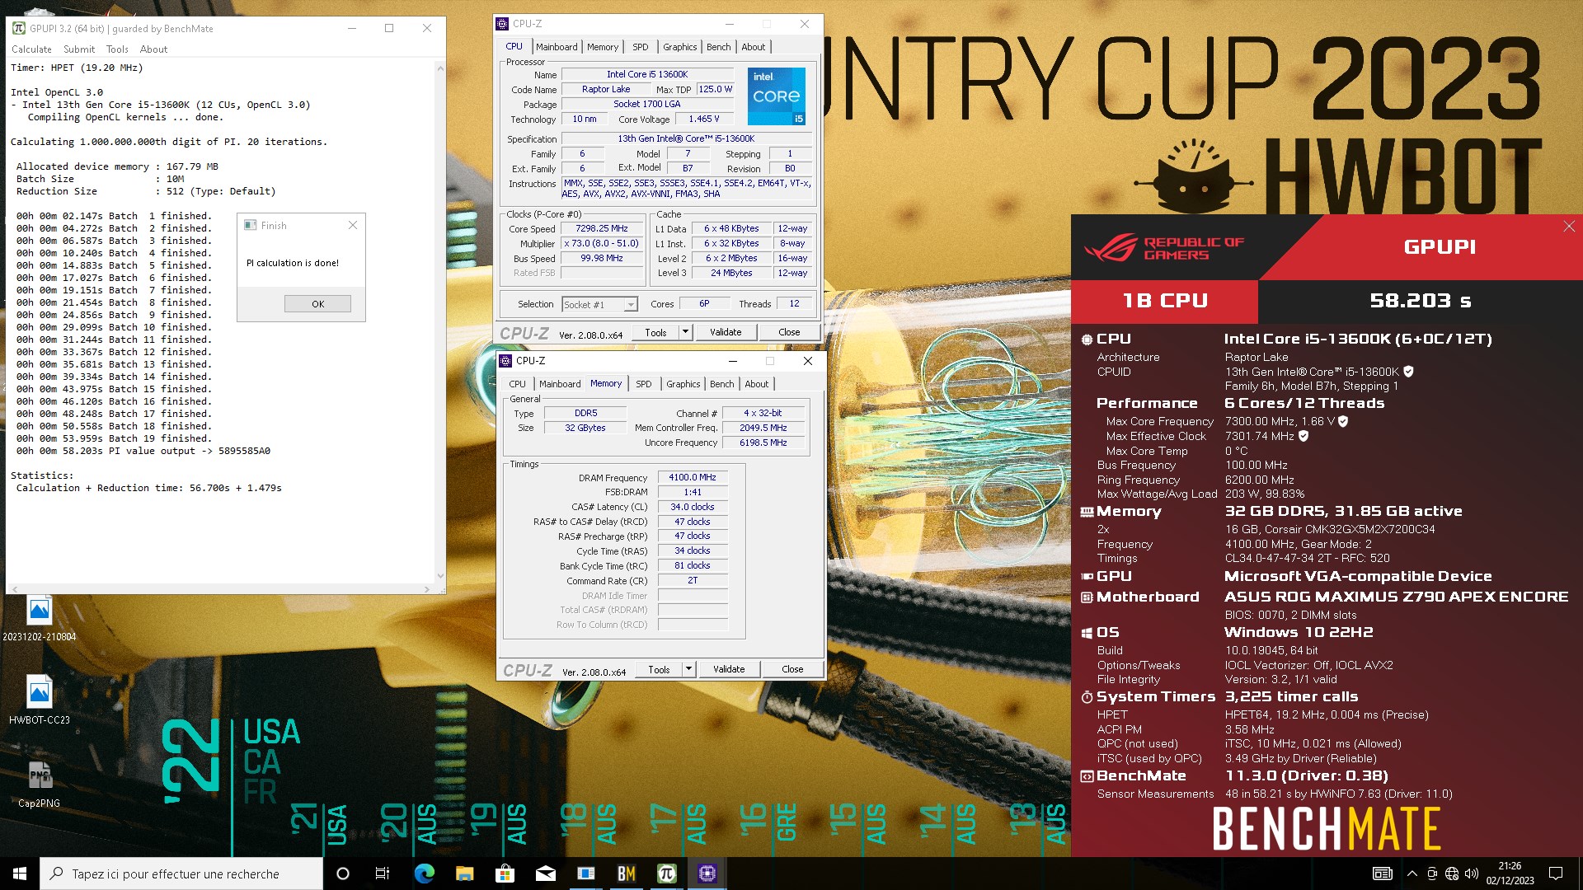Click Validate in top CPU-Z window
Image resolution: width=1583 pixels, height=890 pixels.
726,333
